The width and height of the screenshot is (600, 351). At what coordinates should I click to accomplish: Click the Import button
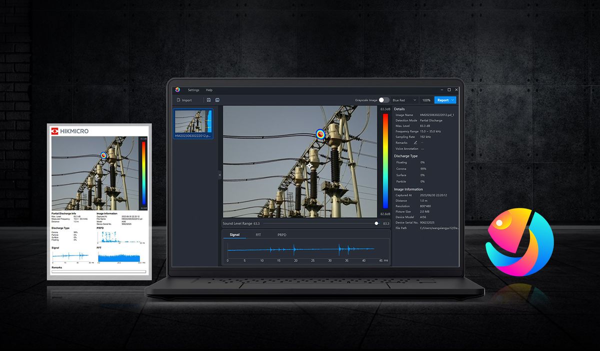184,100
